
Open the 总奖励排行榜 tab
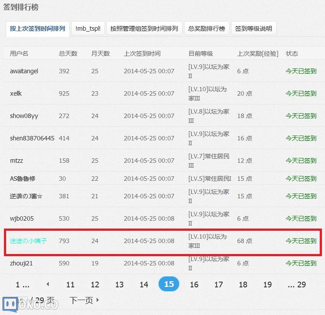click(206, 29)
